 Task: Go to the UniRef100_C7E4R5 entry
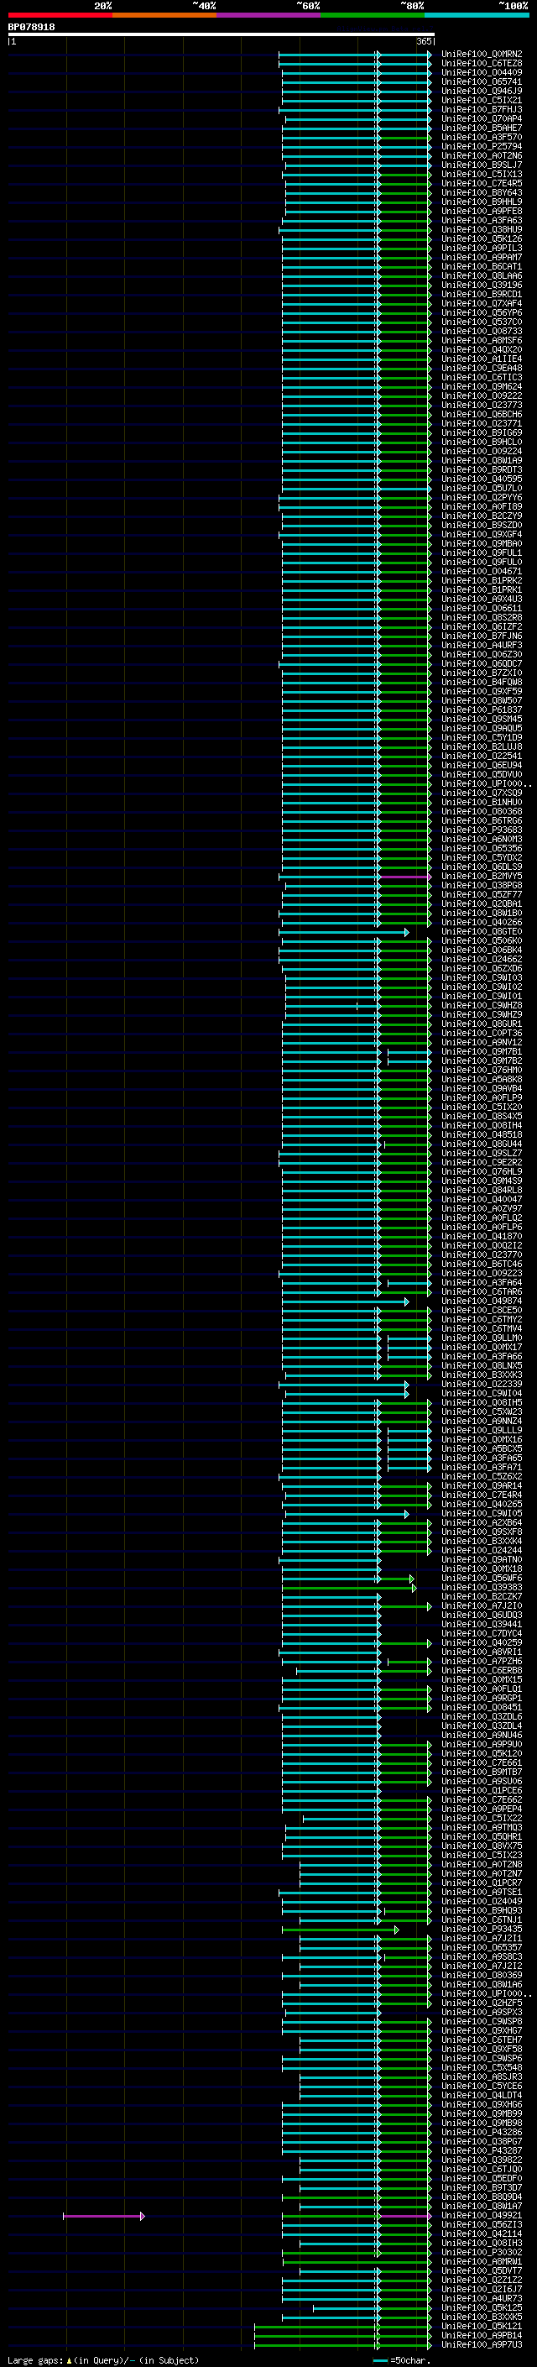tap(481, 184)
